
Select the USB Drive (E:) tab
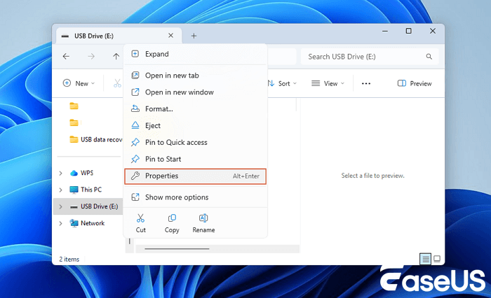point(119,36)
